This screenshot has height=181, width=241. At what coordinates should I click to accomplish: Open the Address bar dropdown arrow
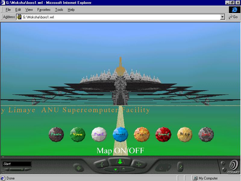click(223, 17)
